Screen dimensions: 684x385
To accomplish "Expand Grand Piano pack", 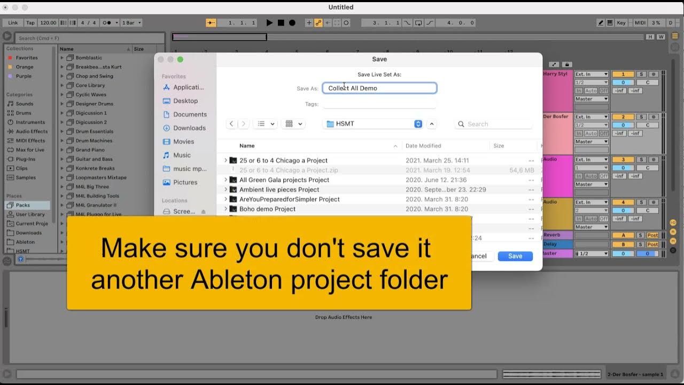I will tap(62, 150).
